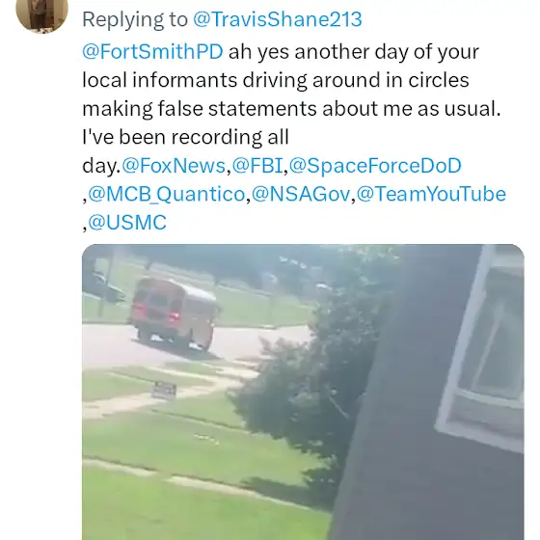Visit the @MCB_Quantico mention
This screenshot has height=540, width=540.
(x=166, y=194)
